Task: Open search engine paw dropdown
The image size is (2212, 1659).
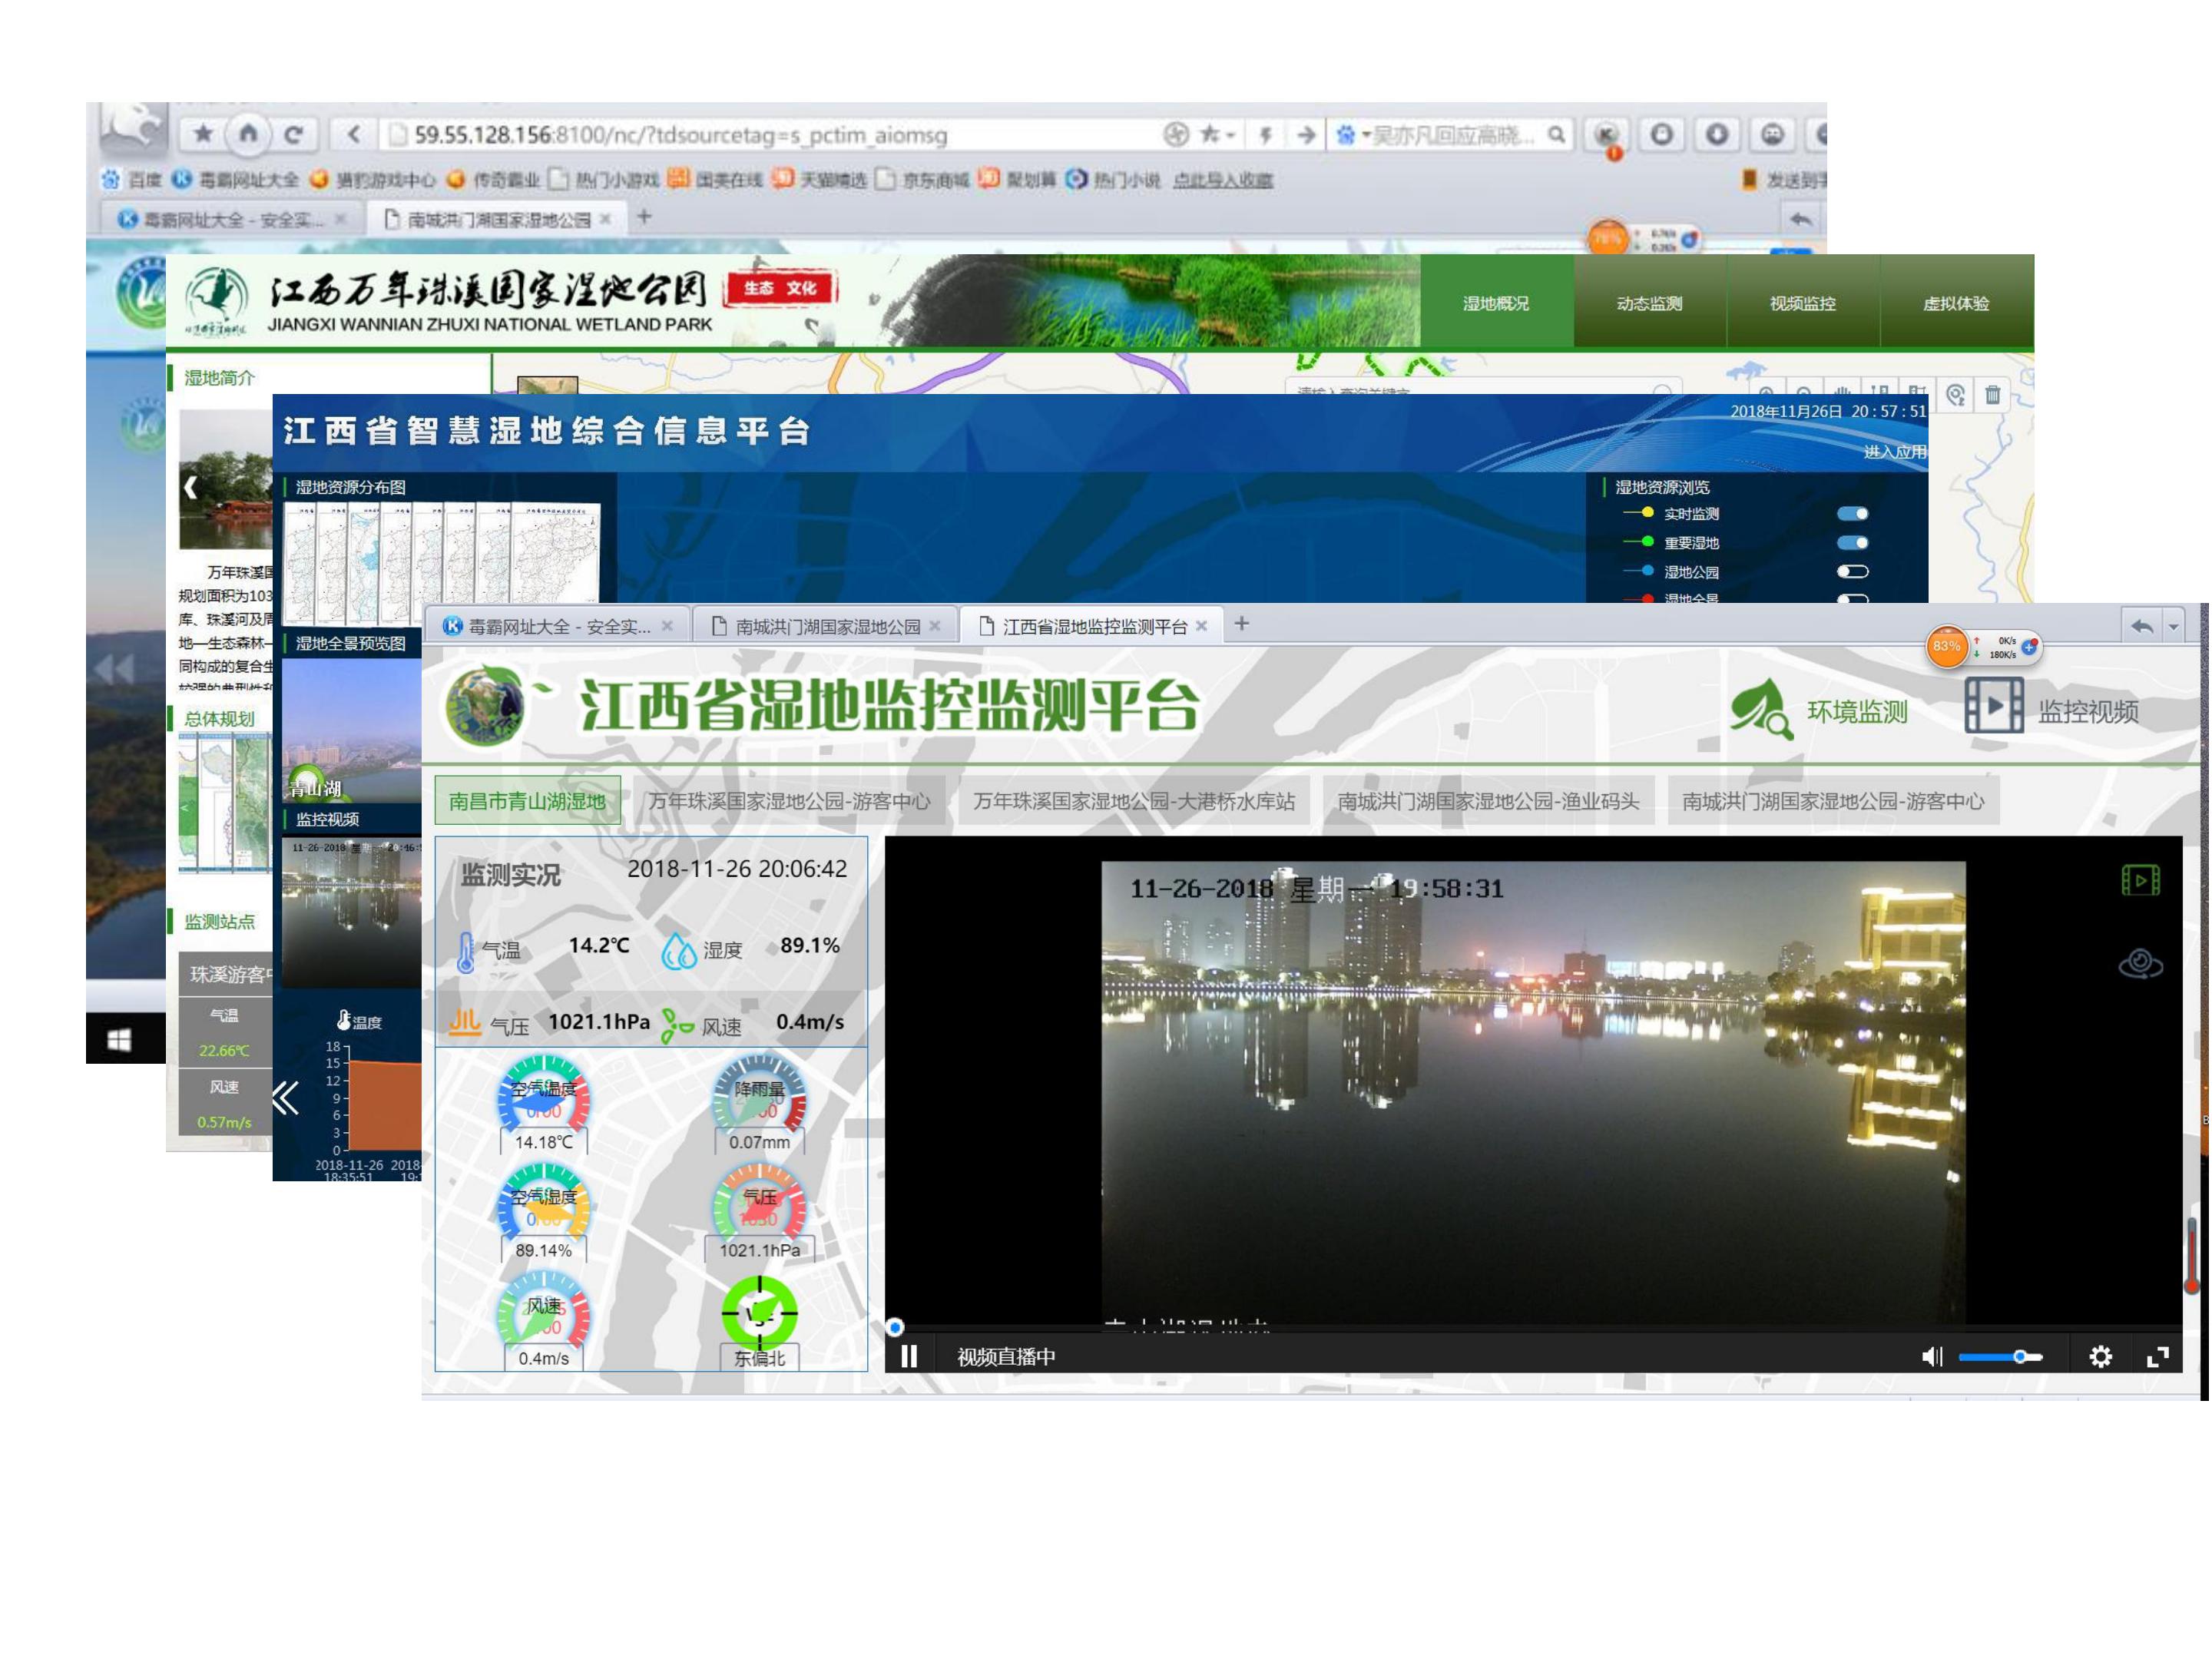Action: (1352, 134)
